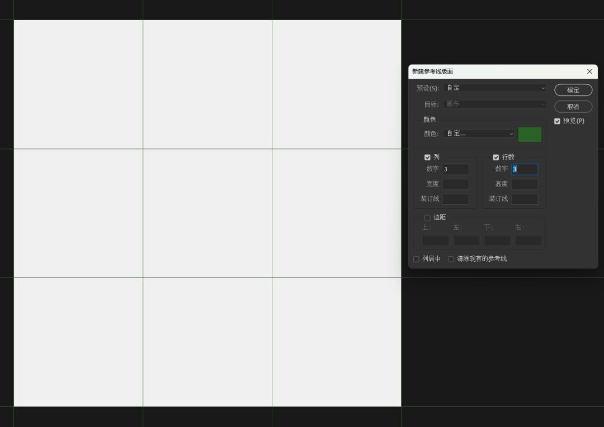The width and height of the screenshot is (604, 427).
Task: Click the green guide color swatch
Action: click(x=530, y=135)
